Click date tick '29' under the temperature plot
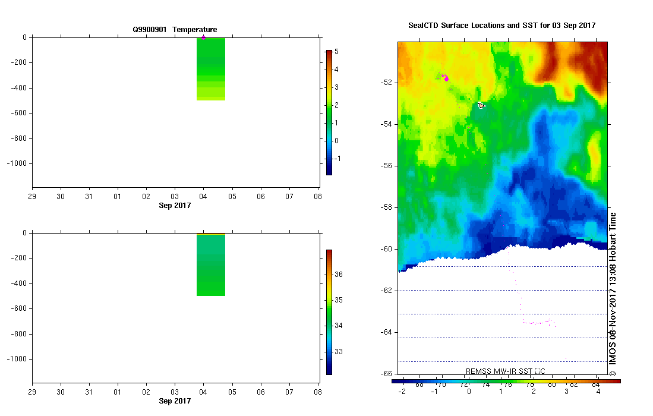This screenshot has width=653, height=416. [x=32, y=197]
